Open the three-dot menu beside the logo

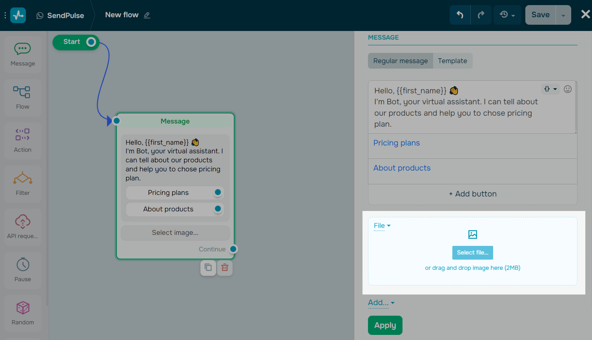[x=5, y=15]
